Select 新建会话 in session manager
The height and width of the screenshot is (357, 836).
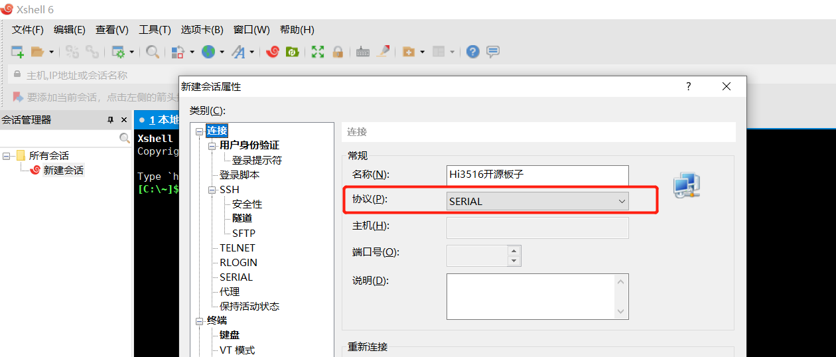[64, 170]
